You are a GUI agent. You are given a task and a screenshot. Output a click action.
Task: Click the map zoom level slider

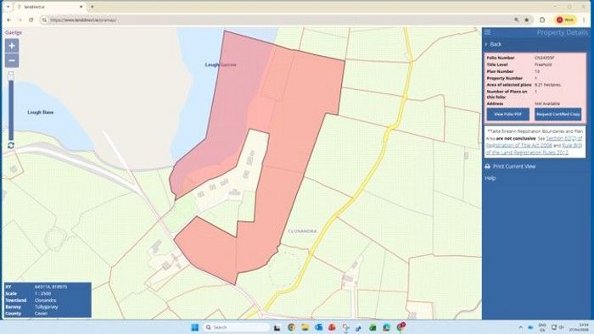pos(11,105)
